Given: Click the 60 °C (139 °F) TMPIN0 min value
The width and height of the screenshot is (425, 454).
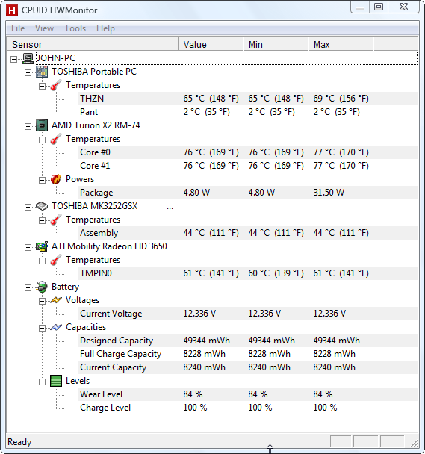Looking at the screenshot, I should click(x=276, y=273).
